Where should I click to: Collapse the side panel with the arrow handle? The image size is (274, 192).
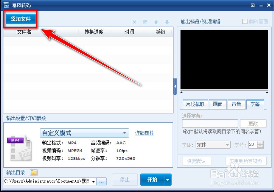[175, 86]
